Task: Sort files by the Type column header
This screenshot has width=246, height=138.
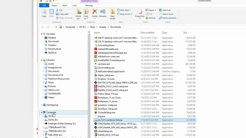Action: coord(164,33)
